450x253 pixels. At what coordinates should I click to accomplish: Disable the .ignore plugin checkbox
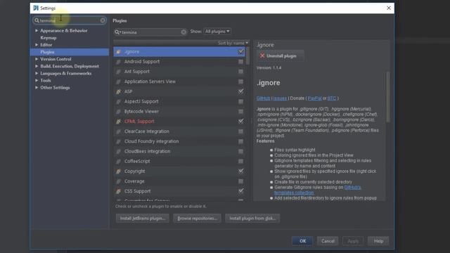click(240, 51)
